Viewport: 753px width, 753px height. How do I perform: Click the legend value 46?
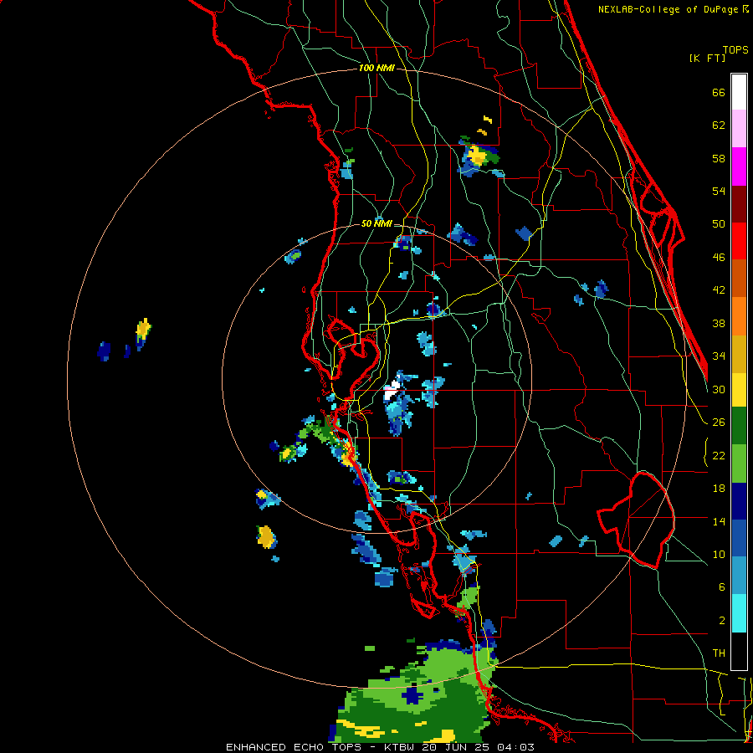tap(719, 258)
